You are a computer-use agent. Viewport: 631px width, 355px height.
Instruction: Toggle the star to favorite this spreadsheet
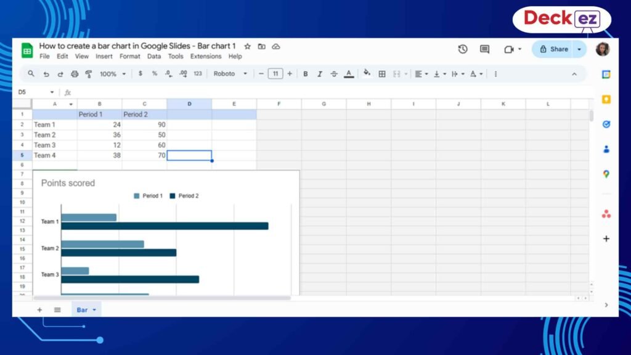click(x=247, y=46)
